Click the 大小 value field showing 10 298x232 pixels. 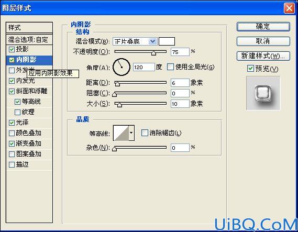click(180, 104)
